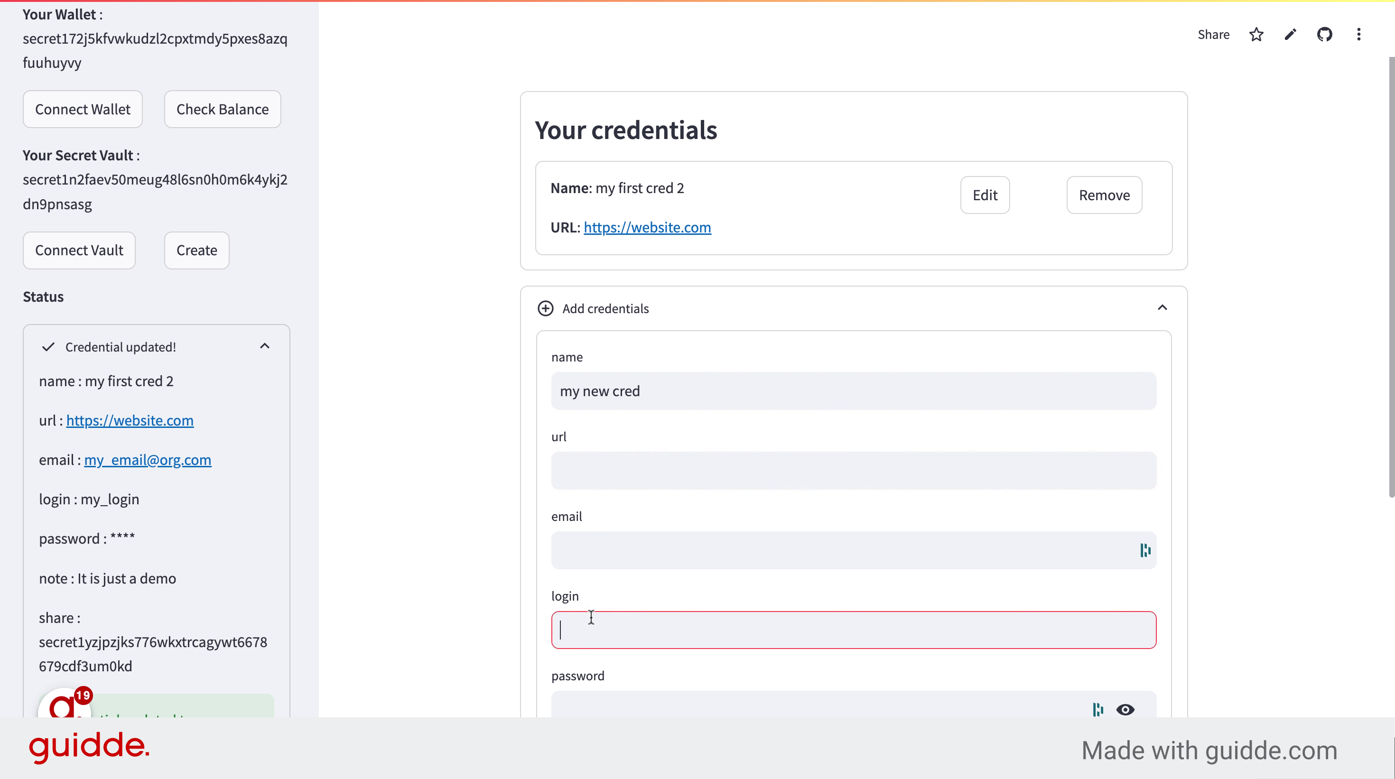The width and height of the screenshot is (1395, 779).
Task: Click Connect Wallet button
Action: click(x=83, y=108)
